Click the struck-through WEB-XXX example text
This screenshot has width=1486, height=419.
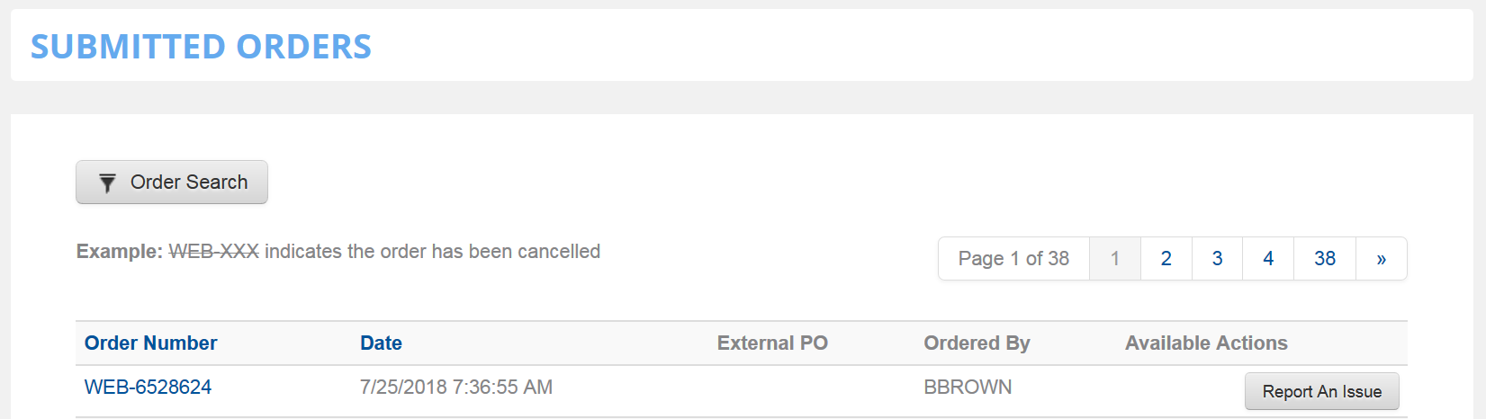pyautogui.click(x=213, y=252)
